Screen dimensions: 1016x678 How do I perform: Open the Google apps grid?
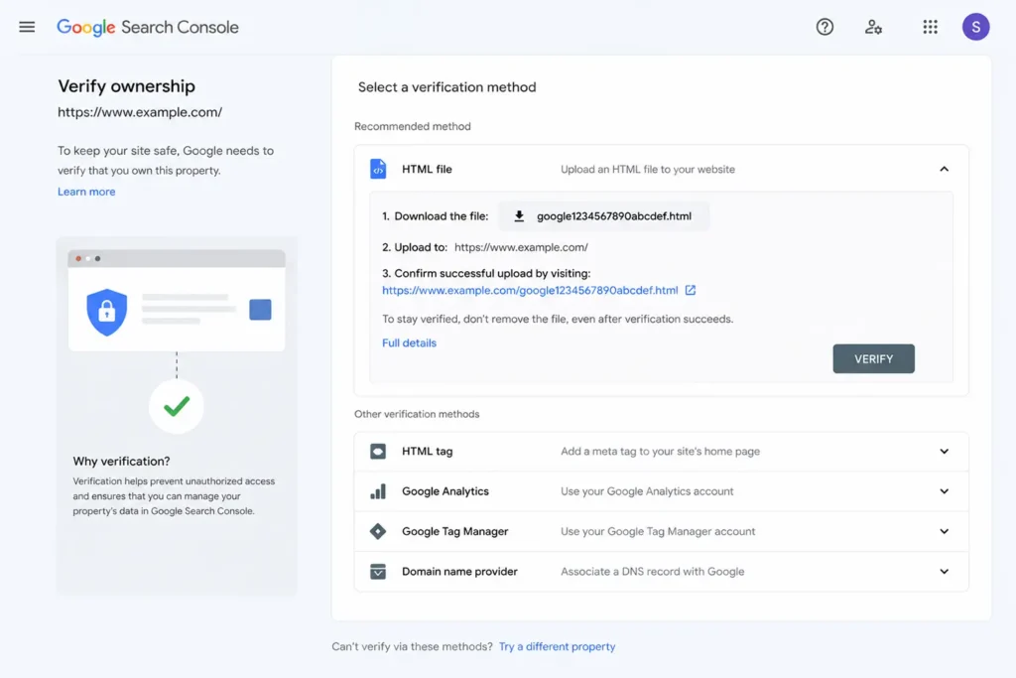tap(930, 27)
